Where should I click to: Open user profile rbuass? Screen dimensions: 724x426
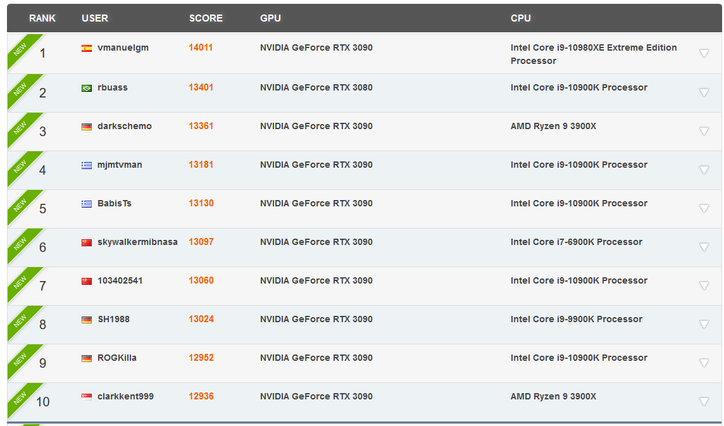coord(113,87)
